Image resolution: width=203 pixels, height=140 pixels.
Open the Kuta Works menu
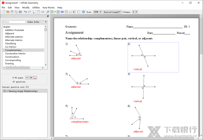coord(49,7)
